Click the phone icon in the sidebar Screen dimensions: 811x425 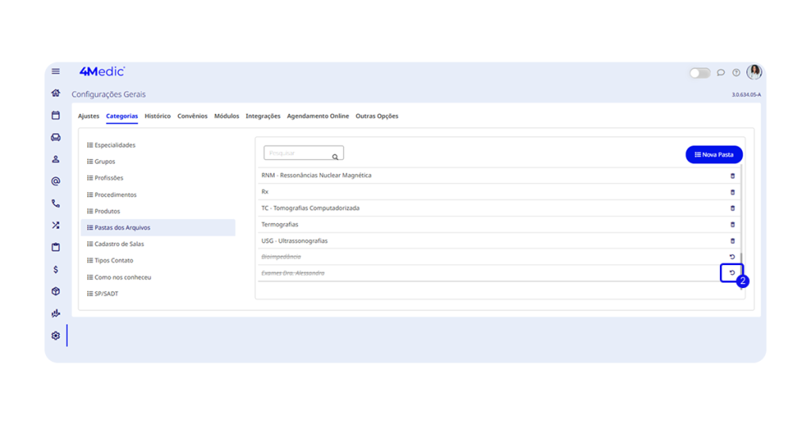pyautogui.click(x=55, y=203)
